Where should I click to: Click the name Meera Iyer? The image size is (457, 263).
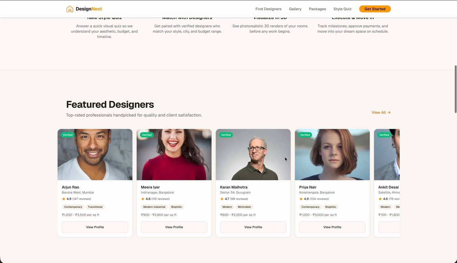point(150,187)
